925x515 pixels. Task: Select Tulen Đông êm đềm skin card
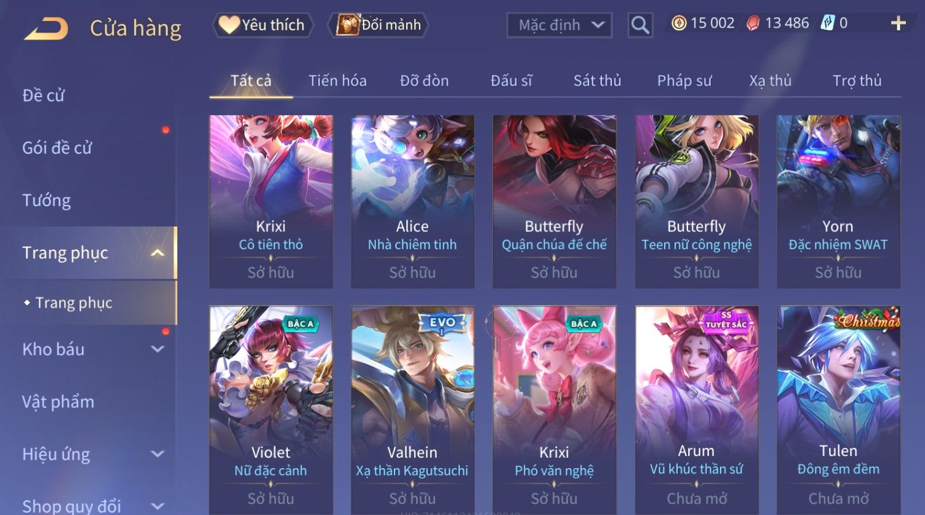(x=838, y=410)
